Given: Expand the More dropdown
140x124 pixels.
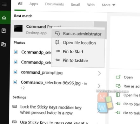Looking at the screenshot, I should (109, 5).
